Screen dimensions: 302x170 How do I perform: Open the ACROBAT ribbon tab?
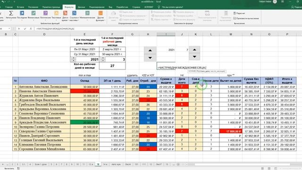click(x=149, y=7)
